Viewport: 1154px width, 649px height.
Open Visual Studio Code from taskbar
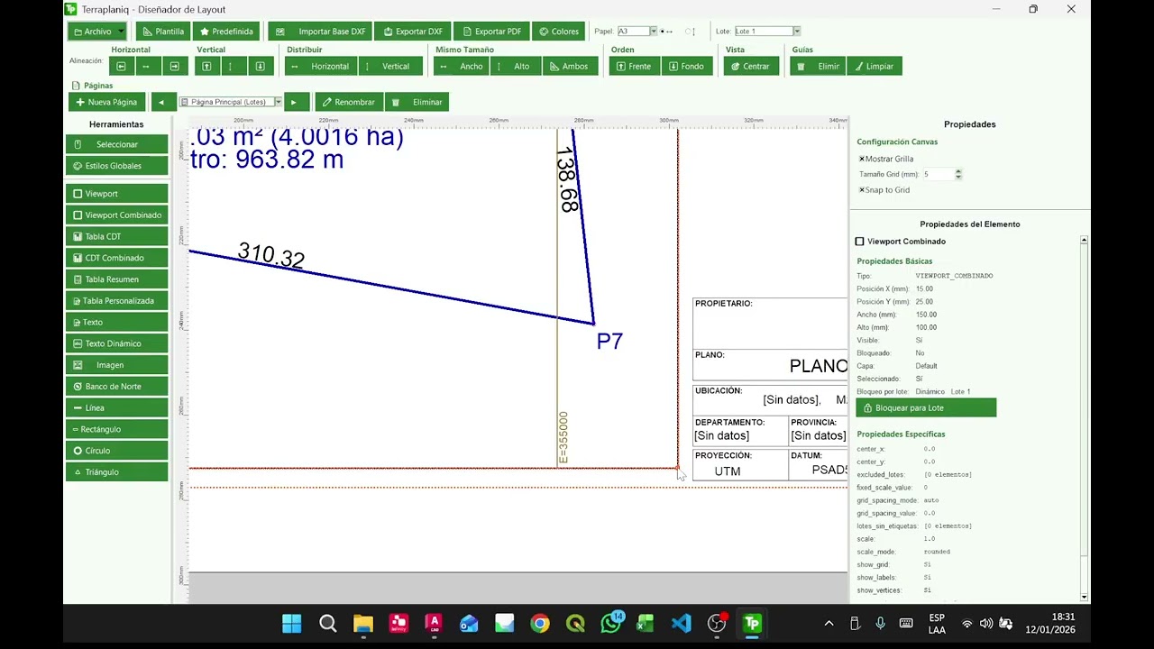tap(681, 624)
